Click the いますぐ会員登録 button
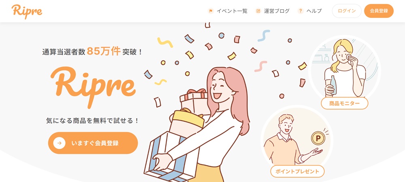This screenshot has height=182, width=405. coord(93,143)
